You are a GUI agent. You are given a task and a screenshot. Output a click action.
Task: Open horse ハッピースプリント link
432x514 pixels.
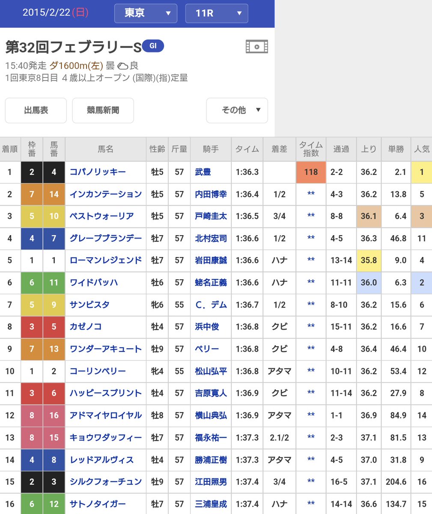(106, 393)
